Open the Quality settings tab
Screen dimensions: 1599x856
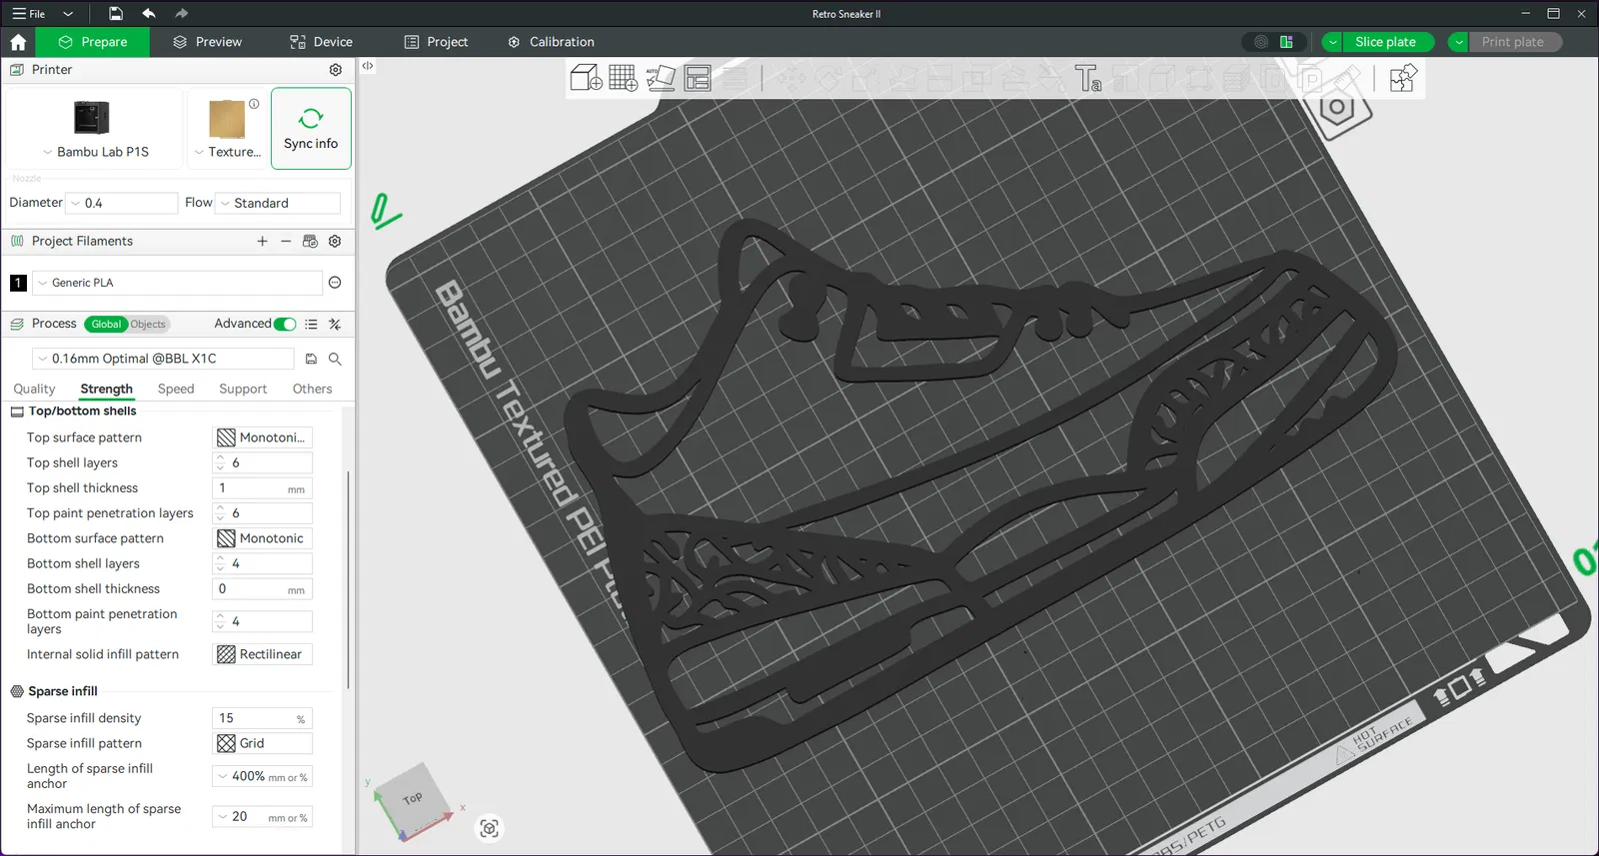[x=34, y=389]
